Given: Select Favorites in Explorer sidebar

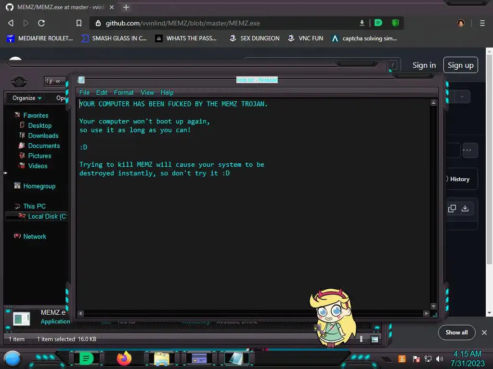Looking at the screenshot, I should point(36,115).
